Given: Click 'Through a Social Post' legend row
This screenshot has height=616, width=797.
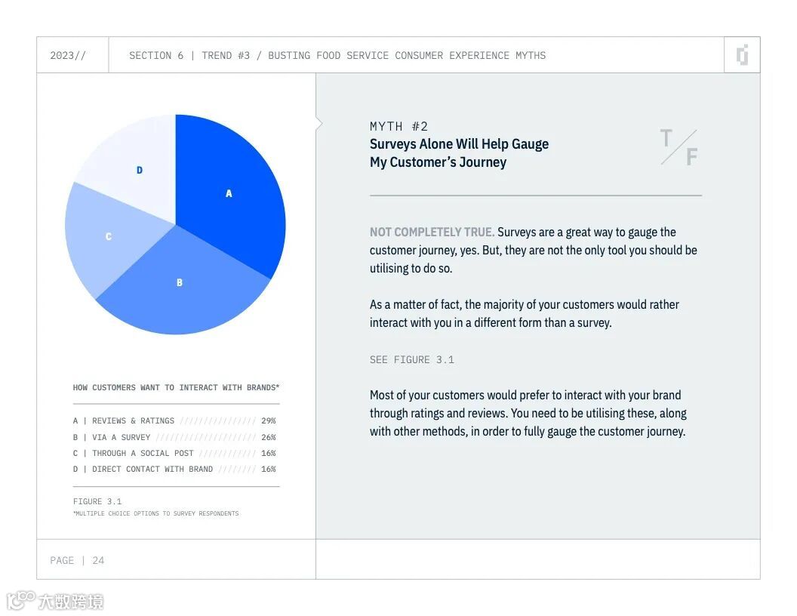Looking at the screenshot, I should point(174,453).
